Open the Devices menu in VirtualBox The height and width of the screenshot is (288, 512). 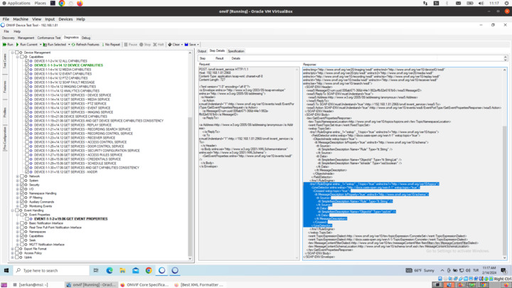pos(65,19)
